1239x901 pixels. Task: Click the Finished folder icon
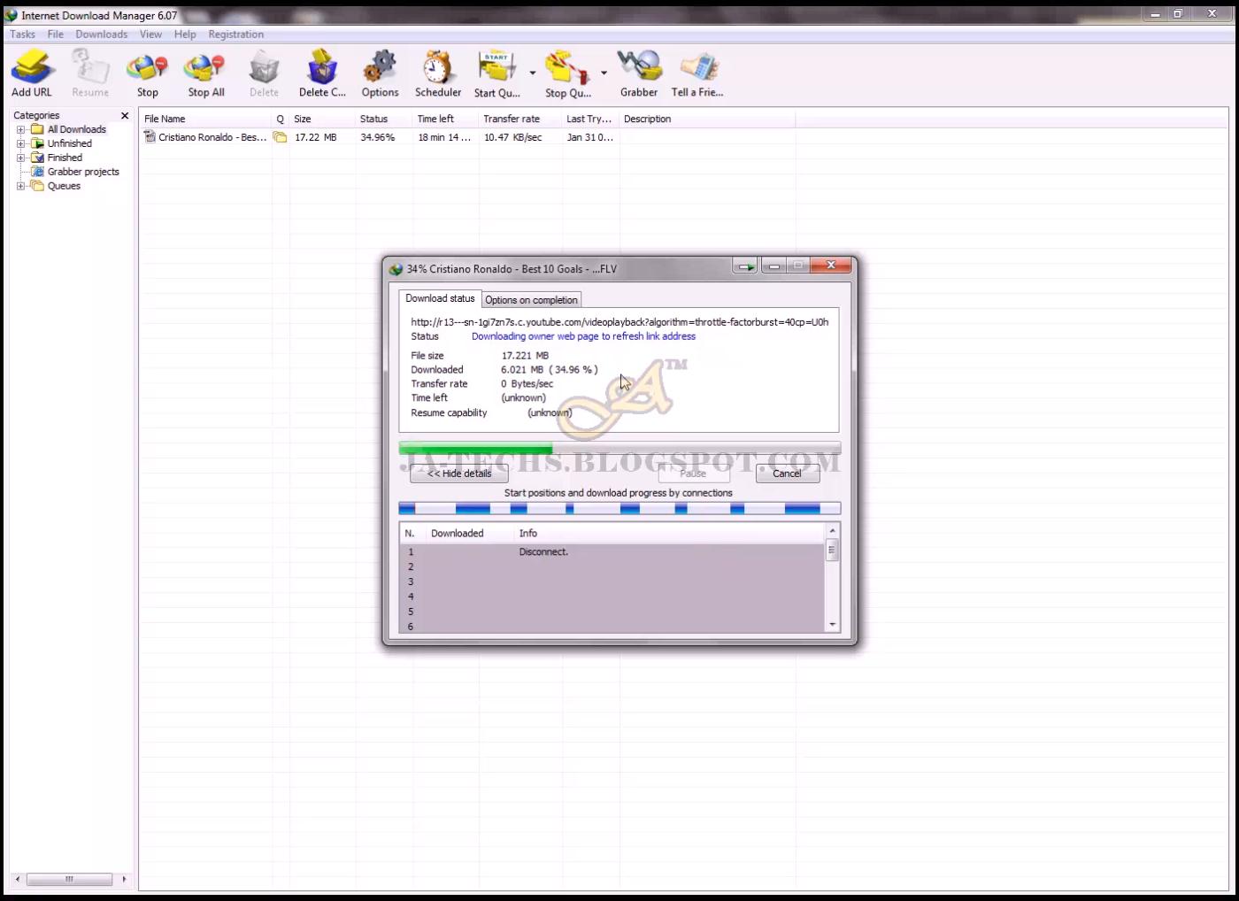[x=37, y=158]
